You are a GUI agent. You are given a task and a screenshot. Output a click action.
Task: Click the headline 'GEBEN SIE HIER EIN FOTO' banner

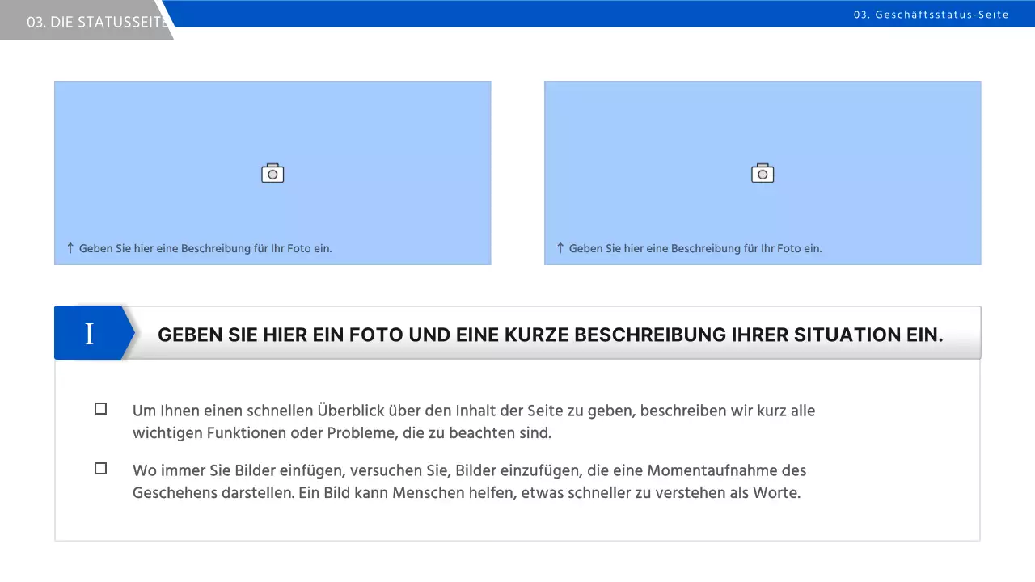[550, 334]
